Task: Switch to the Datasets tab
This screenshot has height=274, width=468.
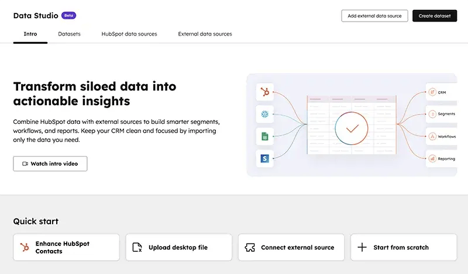Action: [69, 34]
